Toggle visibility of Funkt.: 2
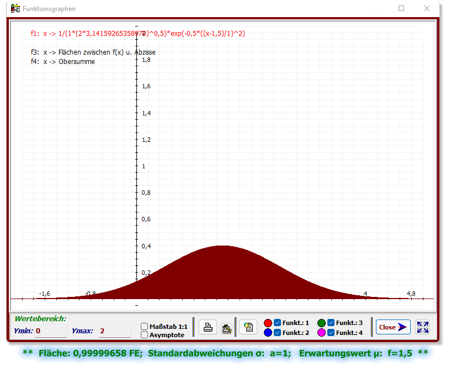 (277, 332)
